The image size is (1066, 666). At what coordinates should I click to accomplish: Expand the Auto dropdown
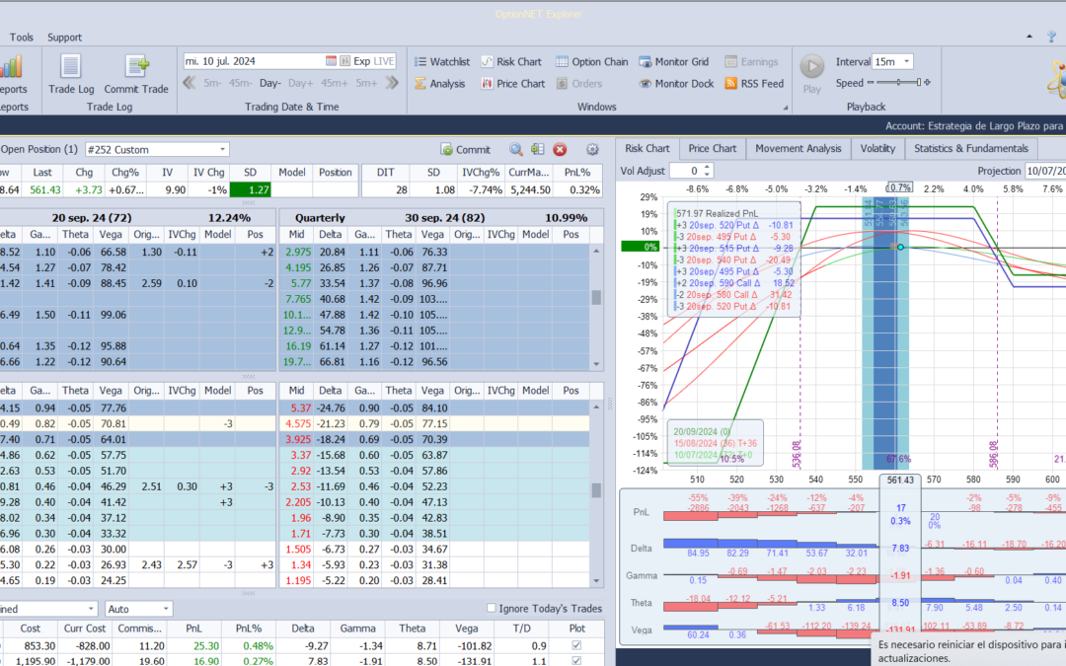click(x=165, y=610)
